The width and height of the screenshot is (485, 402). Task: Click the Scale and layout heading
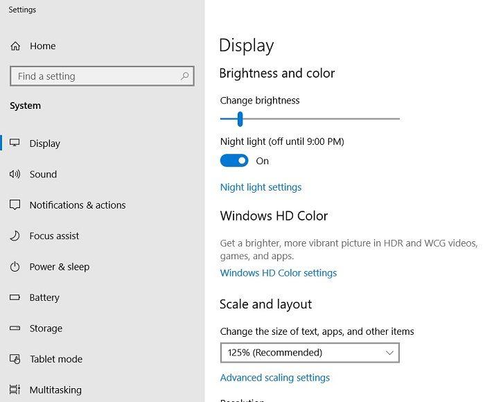coord(265,304)
